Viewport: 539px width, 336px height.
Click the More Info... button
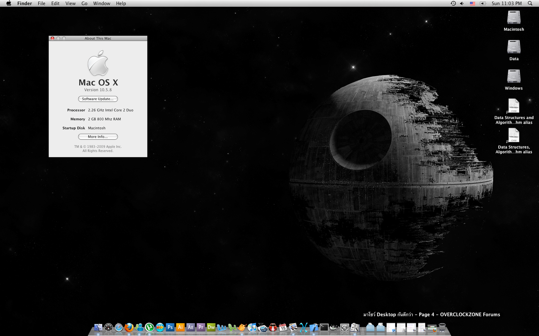click(x=98, y=137)
